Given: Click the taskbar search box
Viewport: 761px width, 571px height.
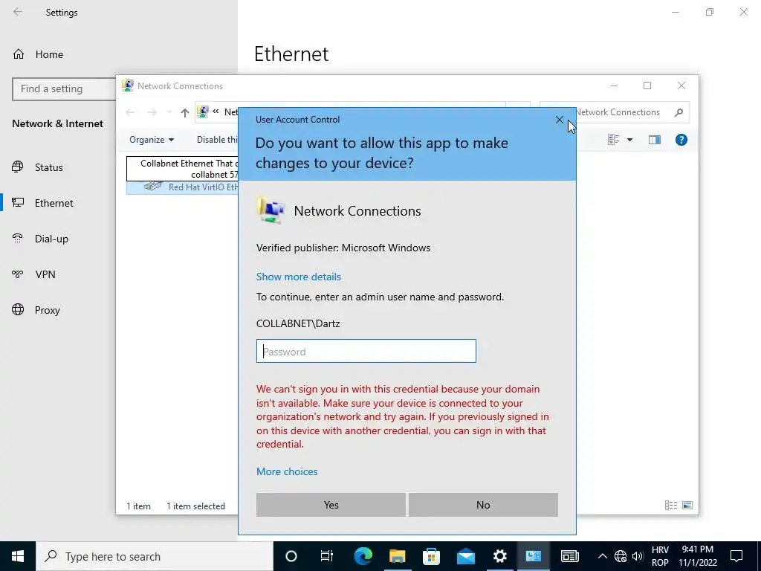Looking at the screenshot, I should tap(155, 556).
